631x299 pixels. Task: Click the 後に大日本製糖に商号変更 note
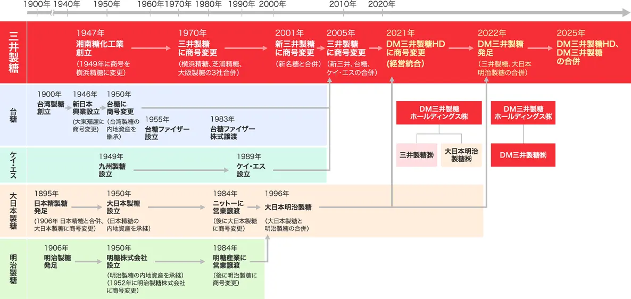(x=235, y=225)
